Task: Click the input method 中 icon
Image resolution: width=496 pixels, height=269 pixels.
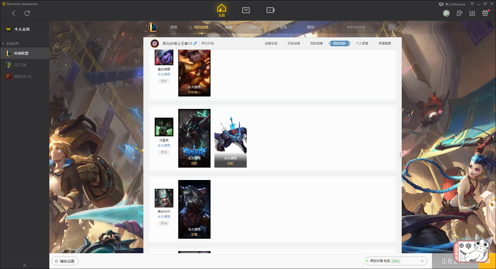Action: point(468,246)
